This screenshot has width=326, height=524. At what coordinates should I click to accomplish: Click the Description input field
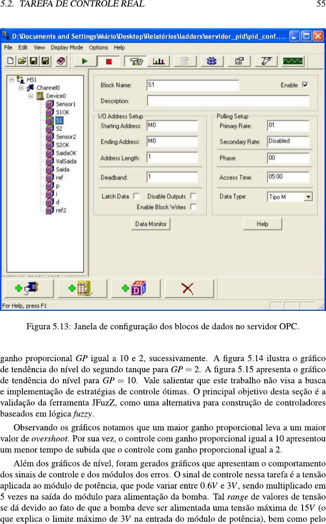click(x=228, y=101)
